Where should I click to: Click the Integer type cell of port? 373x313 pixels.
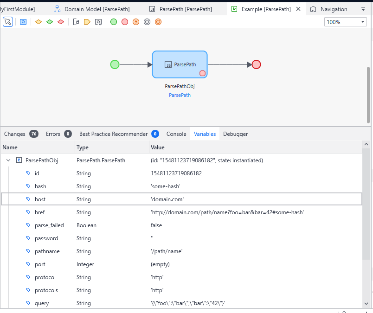(85, 264)
